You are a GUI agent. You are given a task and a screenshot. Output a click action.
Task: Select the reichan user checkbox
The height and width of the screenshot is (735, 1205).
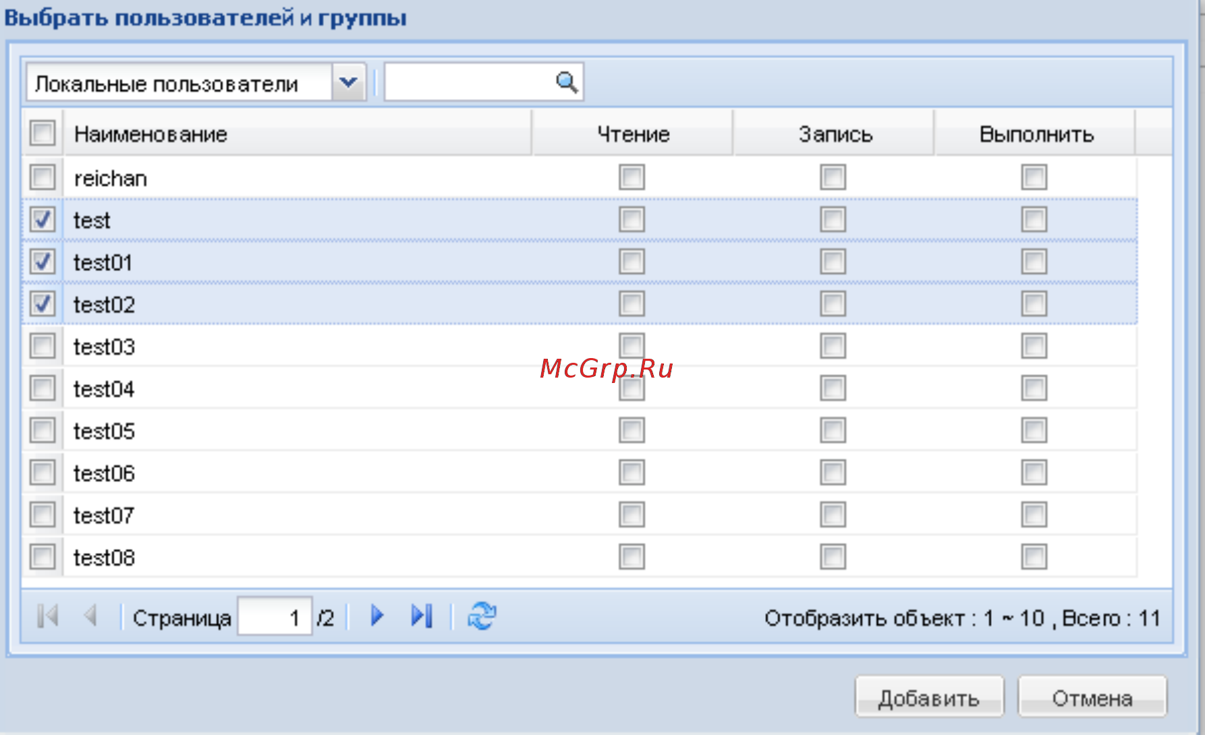point(43,178)
